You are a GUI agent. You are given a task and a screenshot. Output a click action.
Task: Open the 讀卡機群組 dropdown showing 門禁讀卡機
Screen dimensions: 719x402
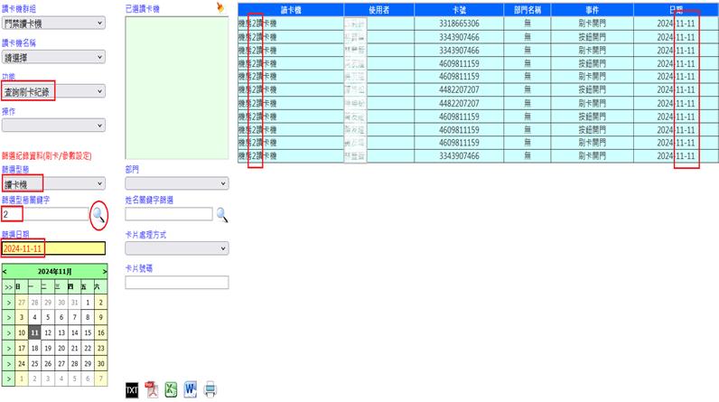coord(53,23)
